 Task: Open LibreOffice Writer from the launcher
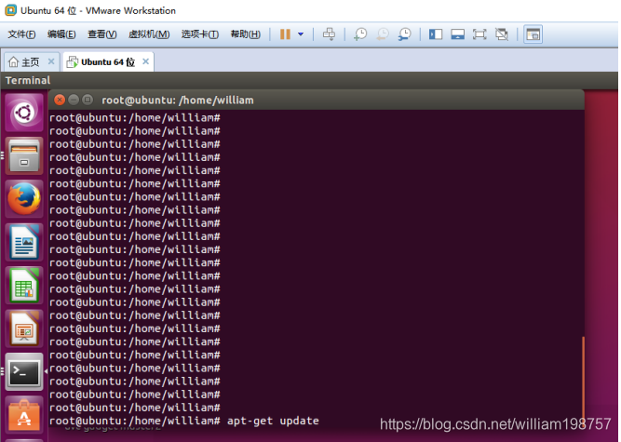click(24, 242)
